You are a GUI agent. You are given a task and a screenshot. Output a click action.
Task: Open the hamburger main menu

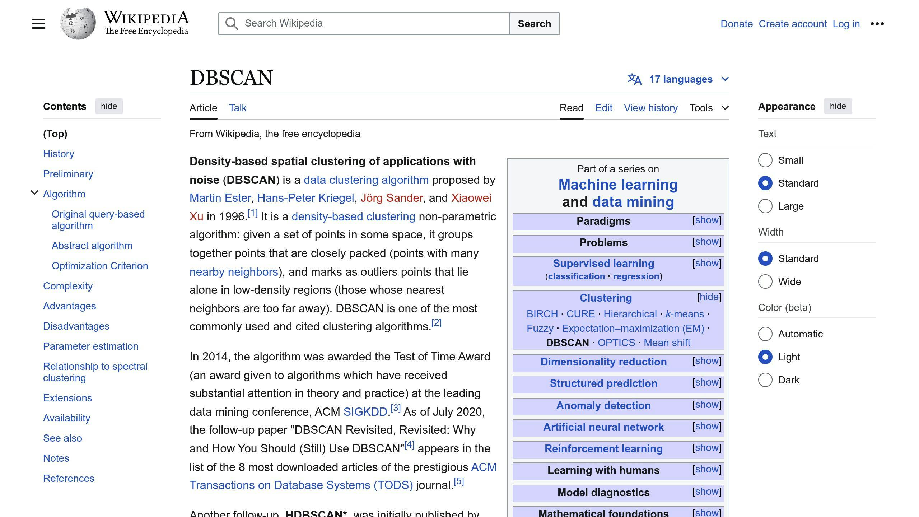tap(39, 24)
